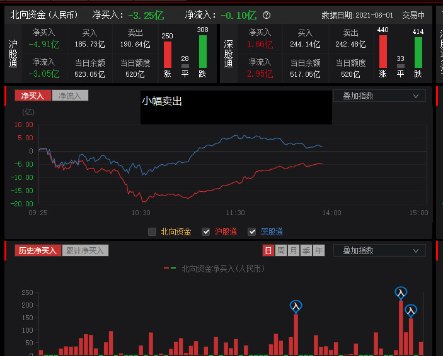Click the header 净流入 total -0.10亿
Viewport: 443px width, 356px height.
coord(239,15)
